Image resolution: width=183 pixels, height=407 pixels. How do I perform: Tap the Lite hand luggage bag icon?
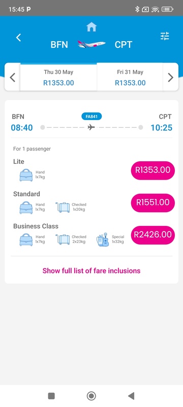tap(26, 175)
